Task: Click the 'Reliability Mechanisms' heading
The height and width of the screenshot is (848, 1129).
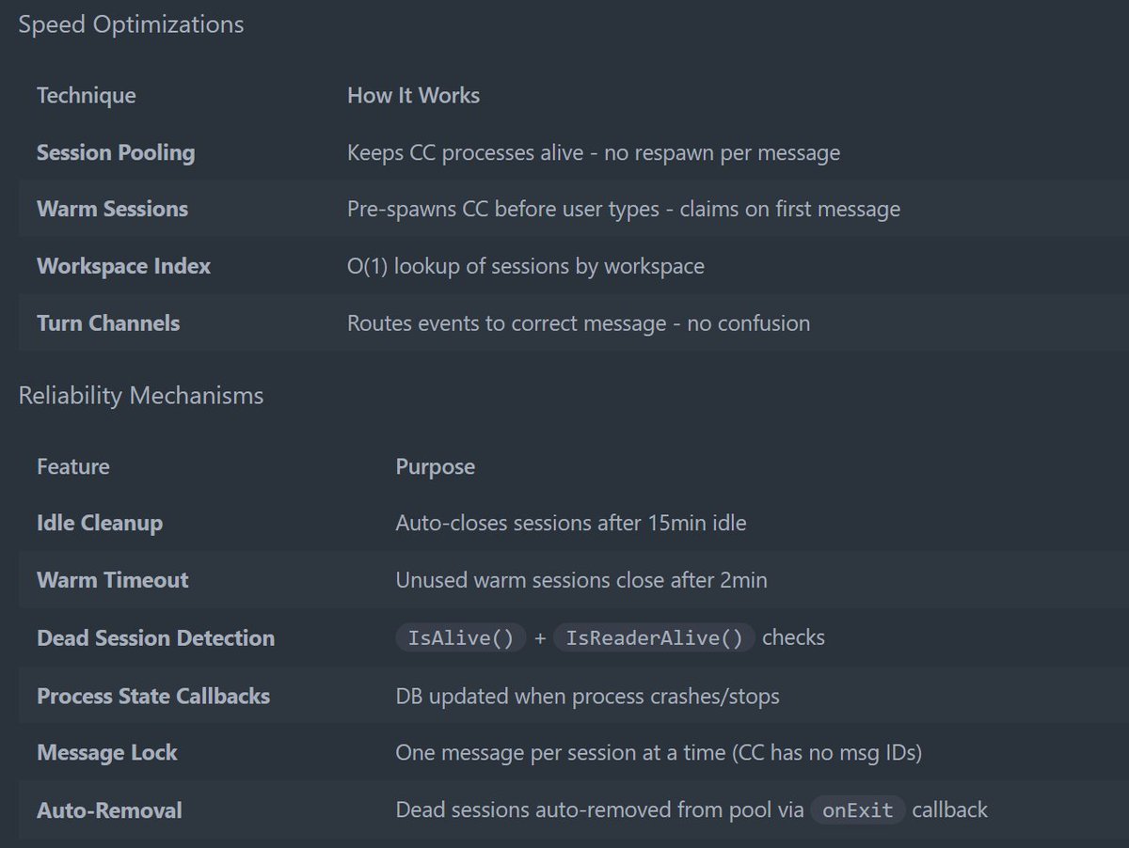Action: (141, 396)
